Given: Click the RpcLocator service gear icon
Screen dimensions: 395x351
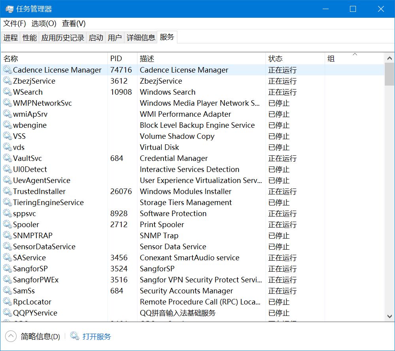Looking at the screenshot, I should (x=7, y=302).
